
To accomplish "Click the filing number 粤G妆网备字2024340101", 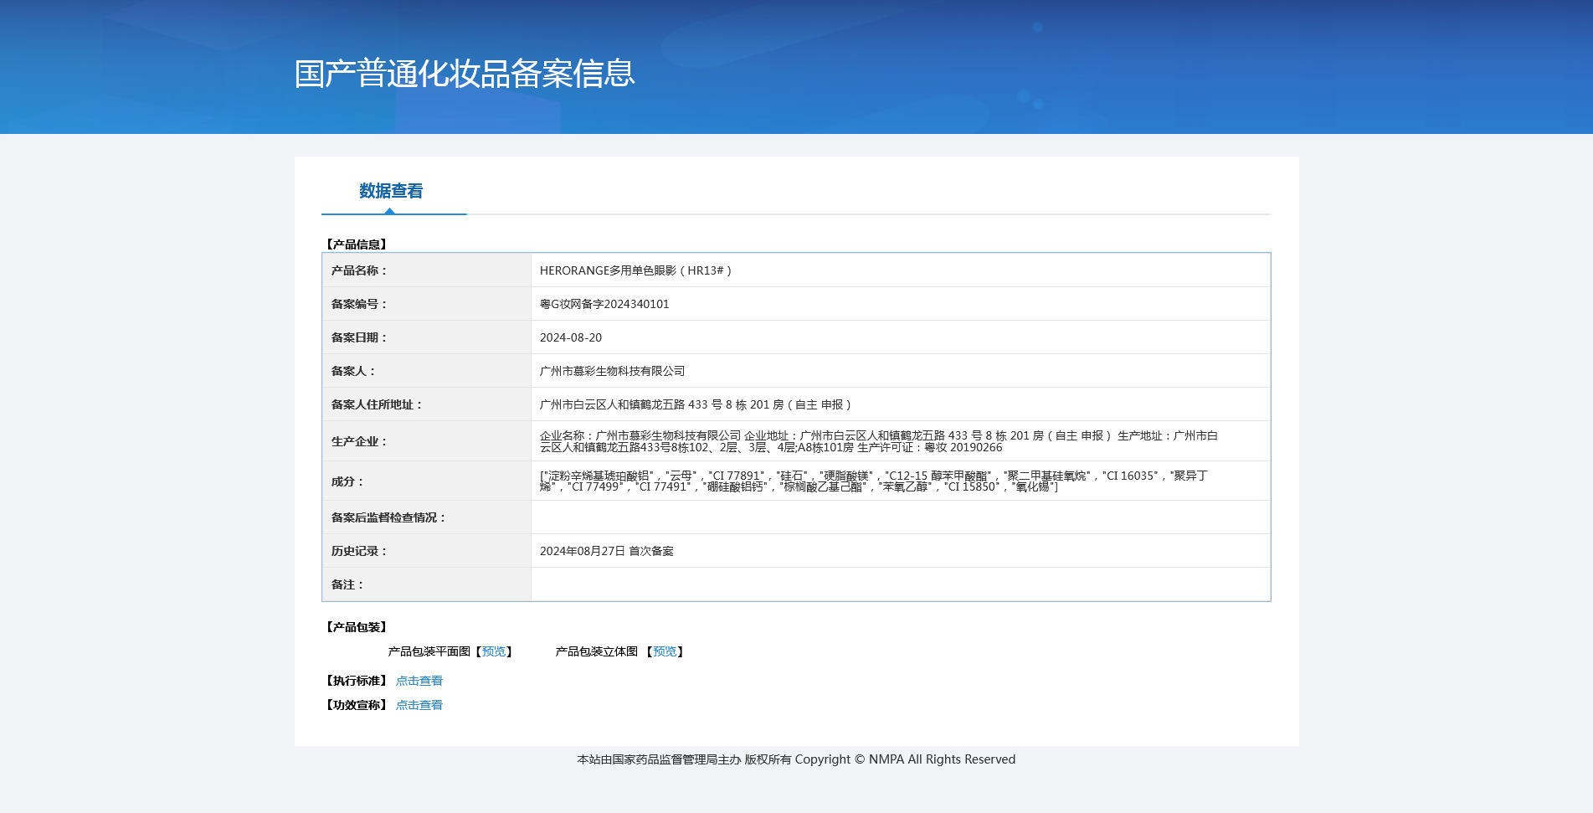I will click(604, 304).
